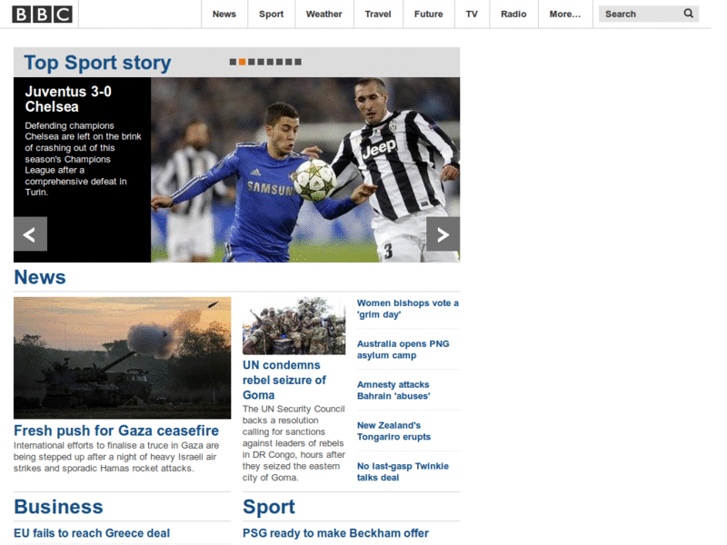Open UN condemns rebel seizure of Goma

point(284,380)
